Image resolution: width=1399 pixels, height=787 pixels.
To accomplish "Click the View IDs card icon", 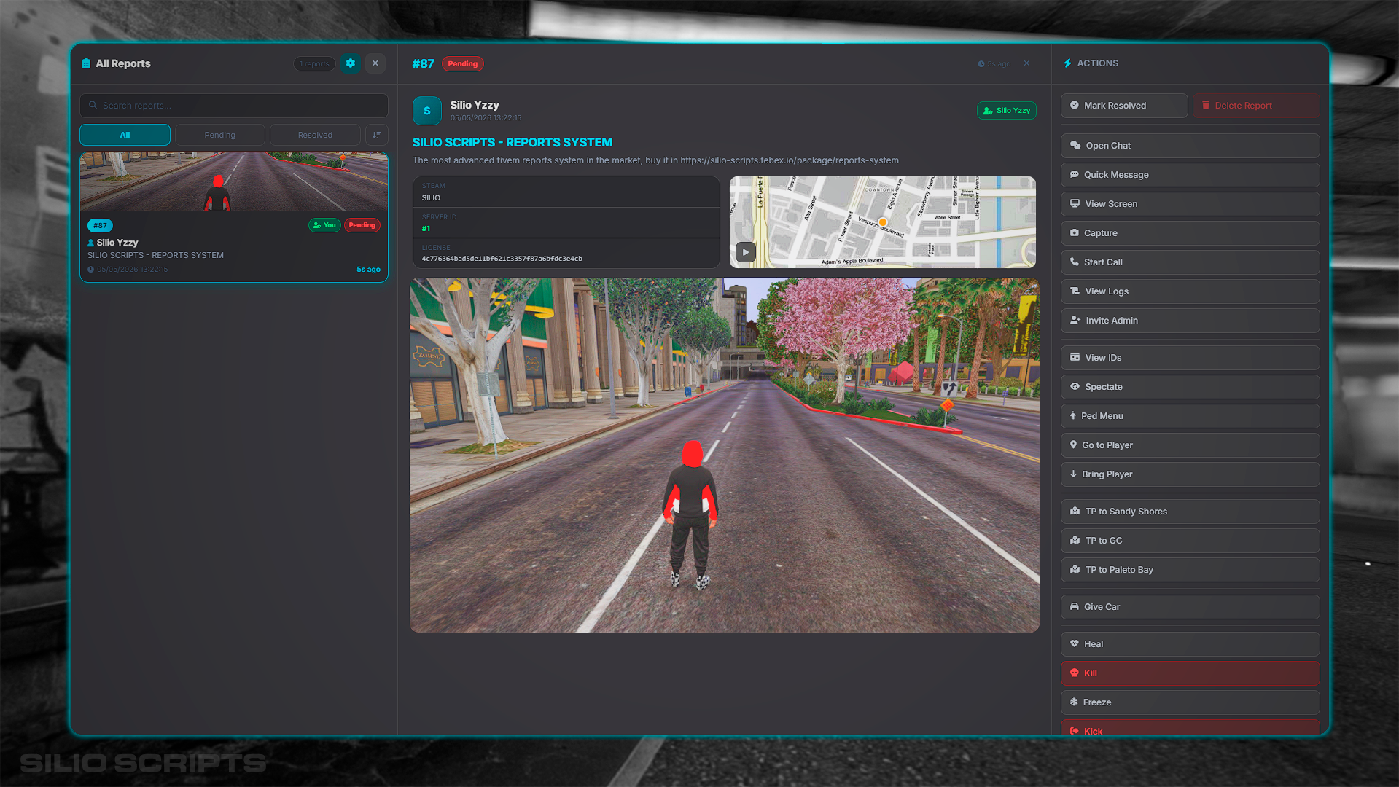I will click(x=1075, y=358).
